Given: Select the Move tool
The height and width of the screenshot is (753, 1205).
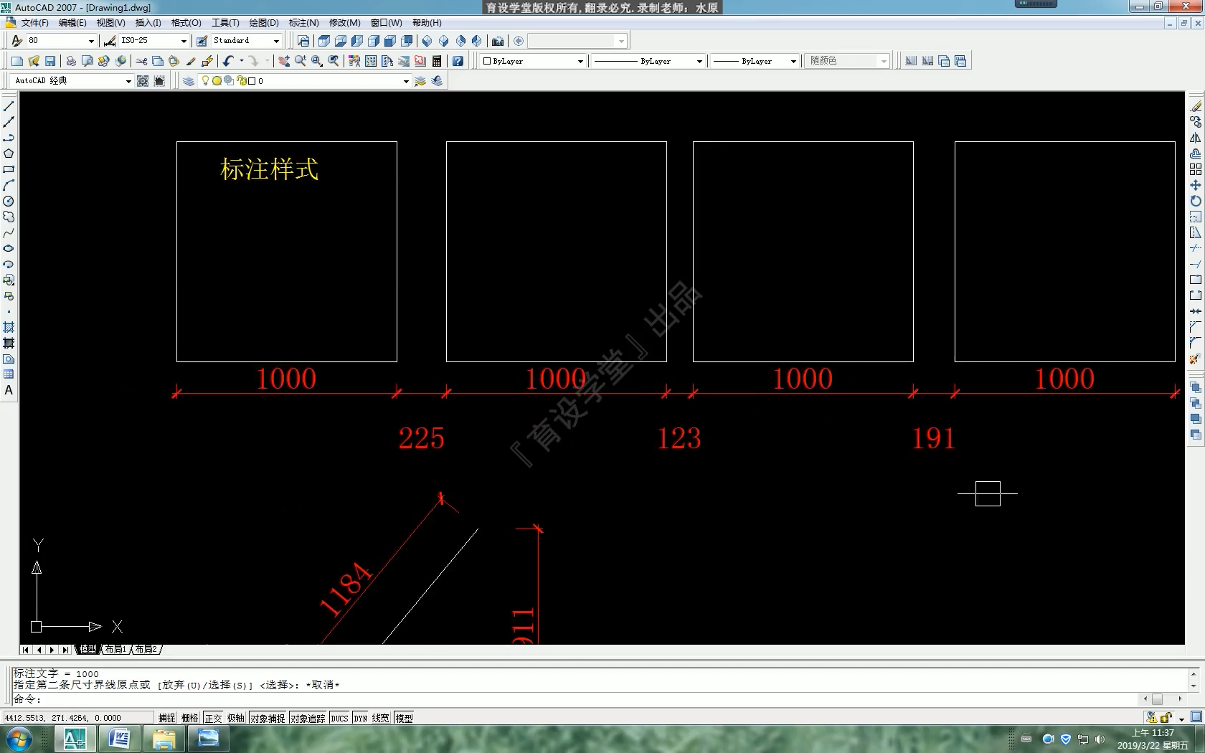Looking at the screenshot, I should 1196,185.
